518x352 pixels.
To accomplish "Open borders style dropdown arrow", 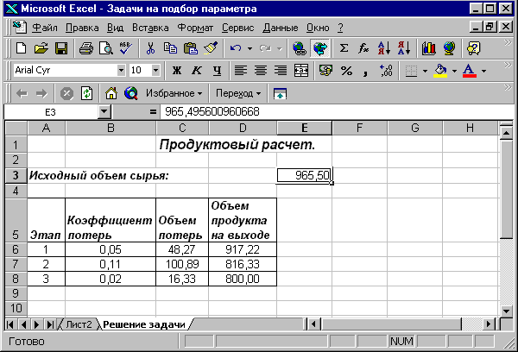I will coord(425,71).
